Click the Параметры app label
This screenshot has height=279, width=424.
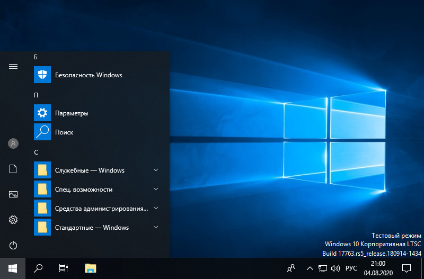tap(72, 113)
